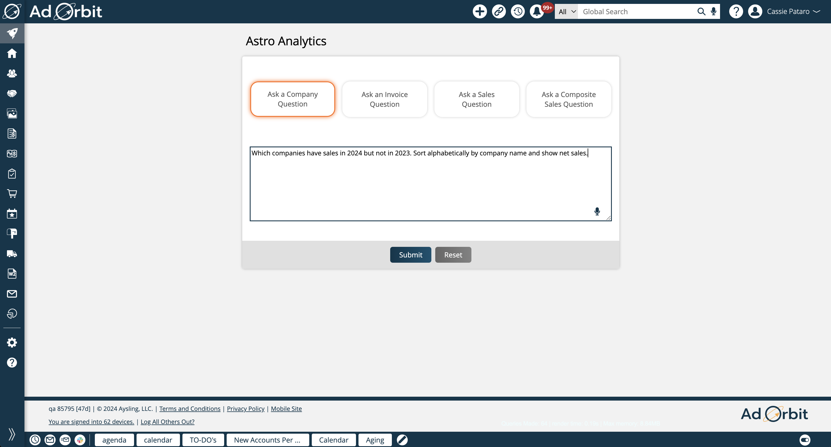Open the image gallery icon in sidebar
The width and height of the screenshot is (831, 447).
[x=12, y=113]
